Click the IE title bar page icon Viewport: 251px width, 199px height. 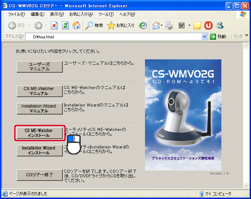point(5,5)
